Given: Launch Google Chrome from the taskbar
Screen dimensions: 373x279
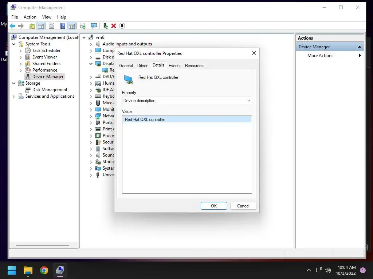Looking at the screenshot, I should [44, 270].
